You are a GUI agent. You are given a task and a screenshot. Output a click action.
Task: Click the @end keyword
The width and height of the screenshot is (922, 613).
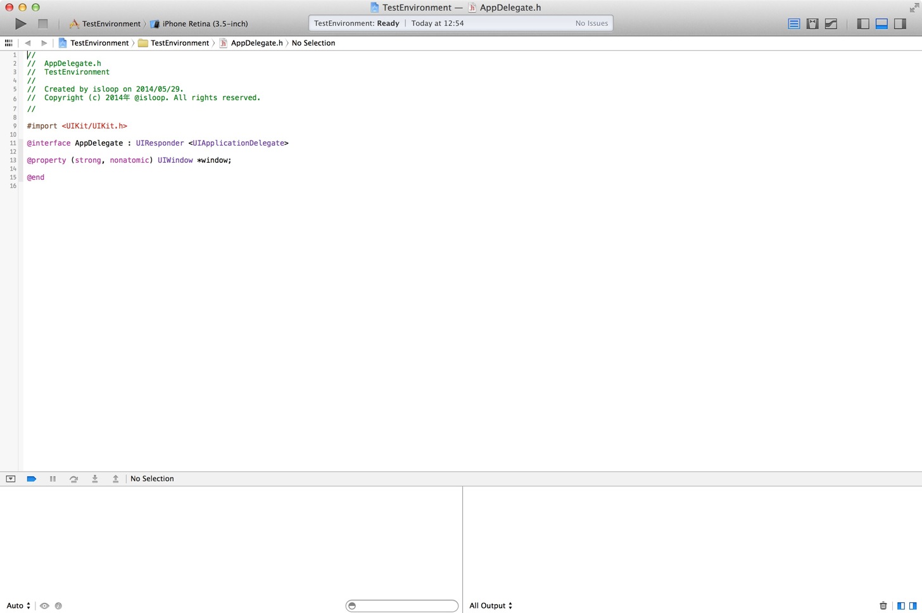(x=35, y=177)
